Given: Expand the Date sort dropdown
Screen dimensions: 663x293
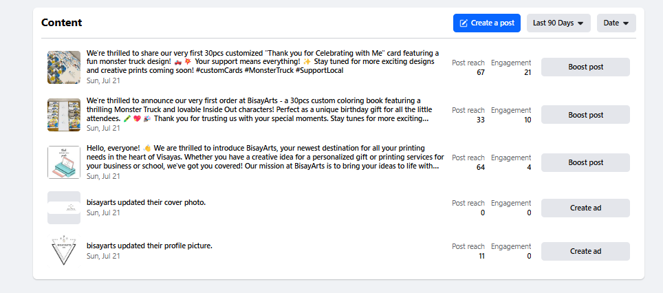Looking at the screenshot, I should tap(616, 23).
